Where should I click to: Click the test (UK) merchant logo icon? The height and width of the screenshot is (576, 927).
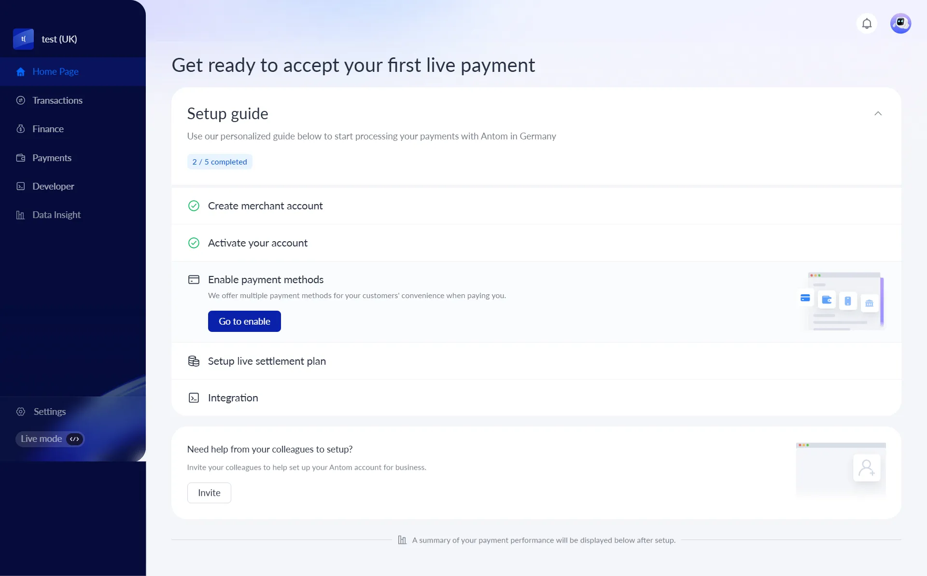click(23, 39)
